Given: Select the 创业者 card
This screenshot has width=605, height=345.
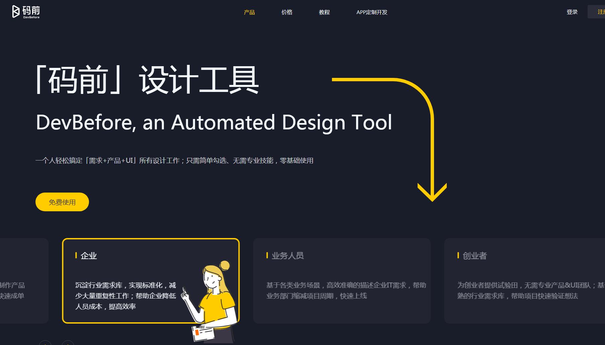Looking at the screenshot, I should [x=524, y=281].
